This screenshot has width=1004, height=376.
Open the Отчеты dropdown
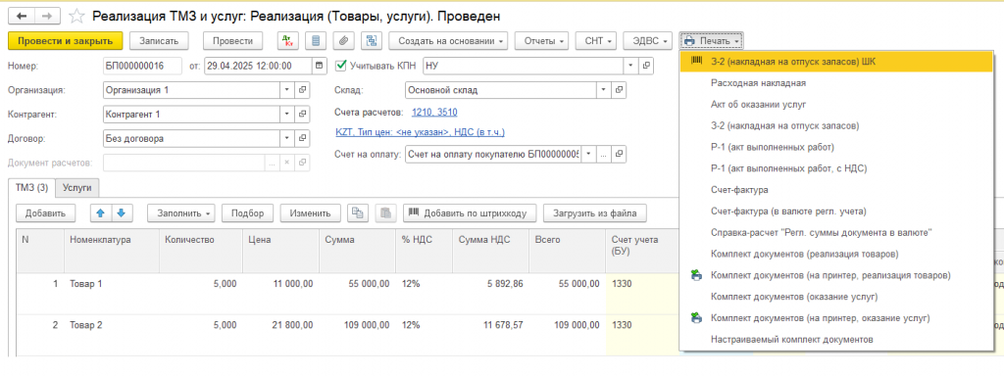[541, 41]
